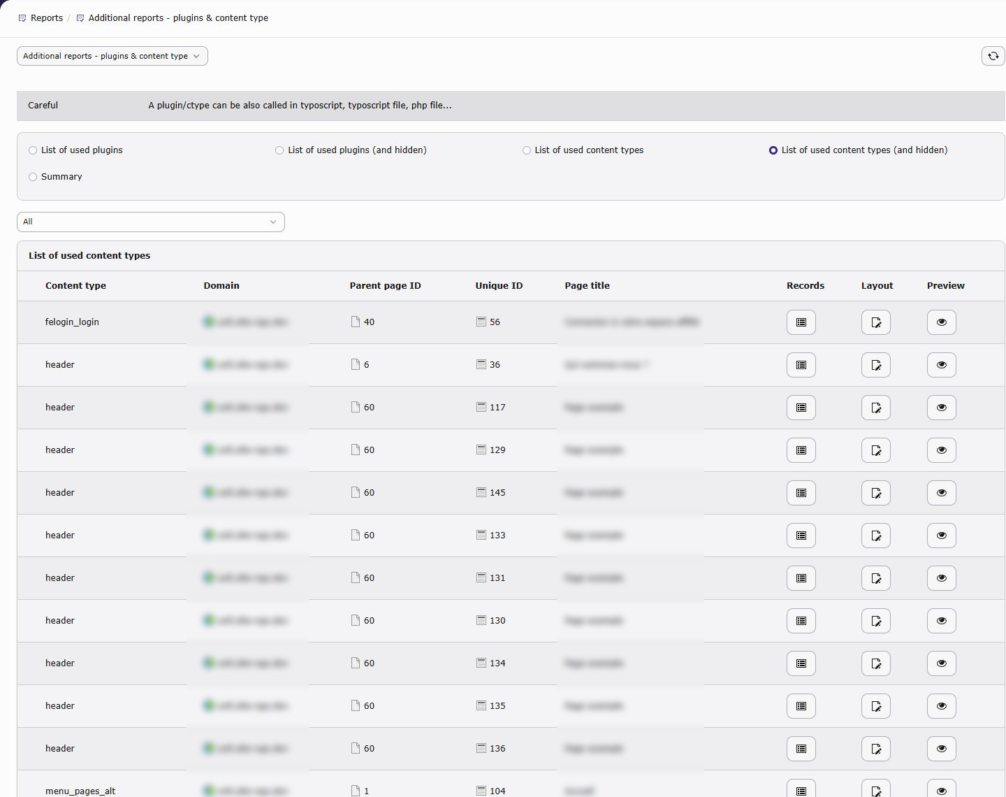
Task: Select List of used content types radio
Action: point(527,150)
